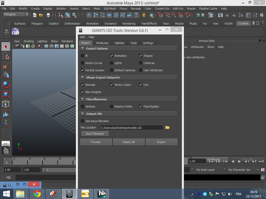Image resolution: width=266 pixels, height=199 pixels.
Task: Click the Save Scene floppy icon
Action: [48, 15]
